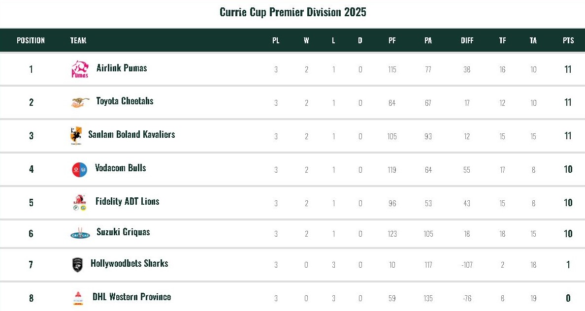Select the Hollywoodbets Sharks team name
Viewport: 585px width, 311px height.
[130, 263]
